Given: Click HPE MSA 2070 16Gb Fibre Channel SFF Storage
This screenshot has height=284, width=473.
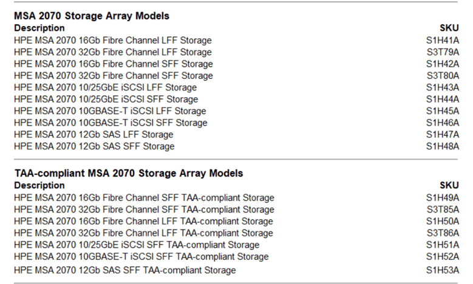Looking at the screenshot, I should tap(114, 64).
